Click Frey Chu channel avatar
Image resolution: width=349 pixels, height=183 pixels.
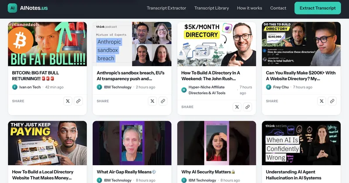268,87
